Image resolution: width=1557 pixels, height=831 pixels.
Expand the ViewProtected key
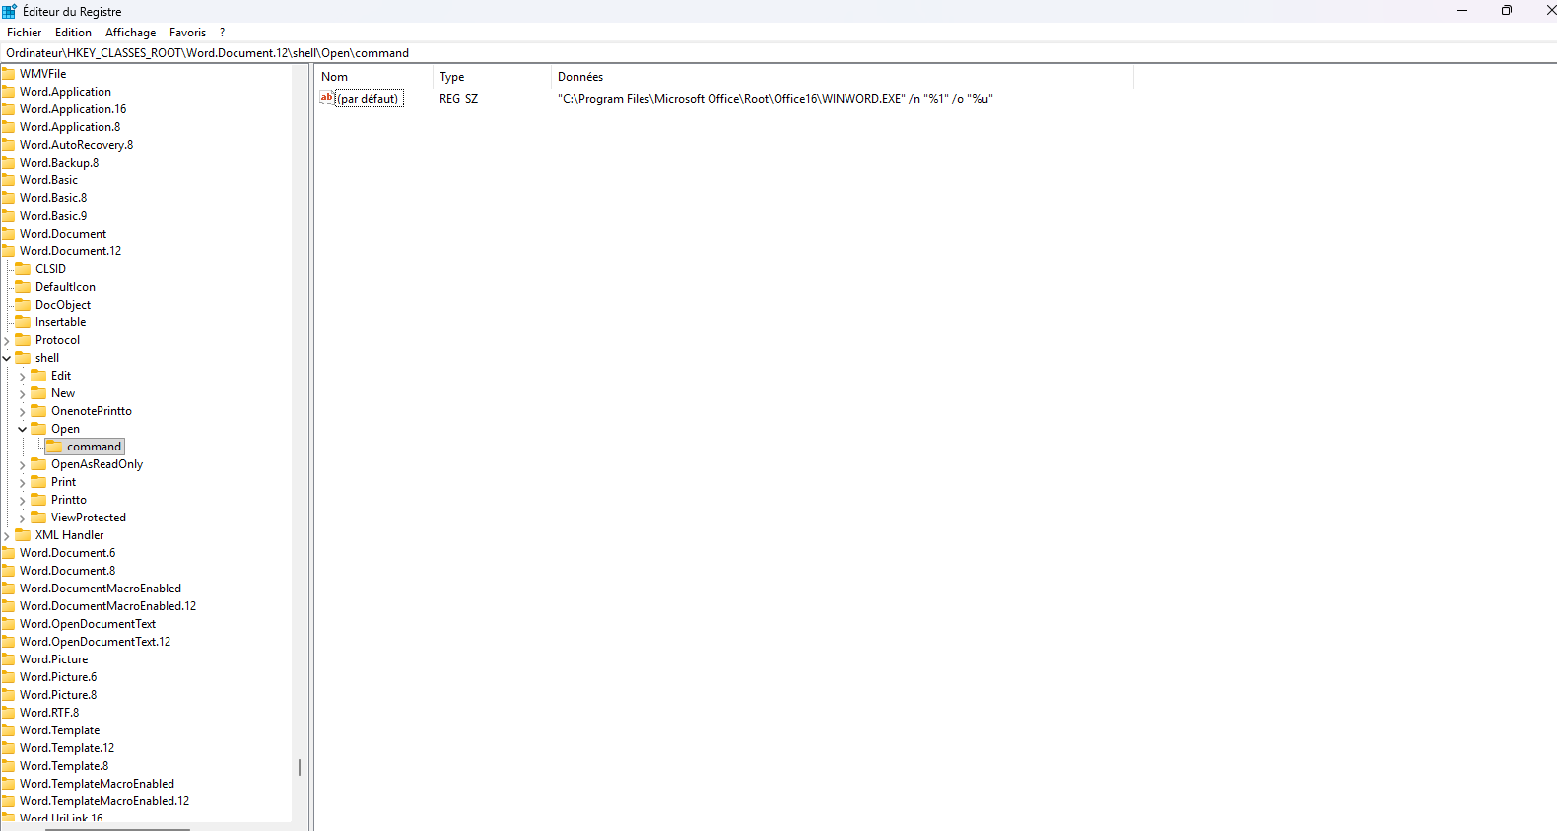[x=22, y=518]
